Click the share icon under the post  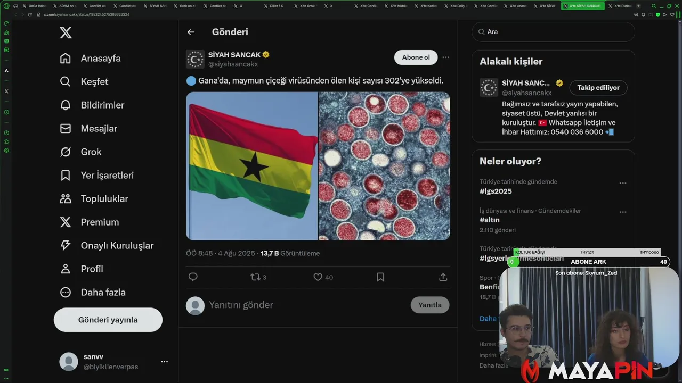pos(443,277)
